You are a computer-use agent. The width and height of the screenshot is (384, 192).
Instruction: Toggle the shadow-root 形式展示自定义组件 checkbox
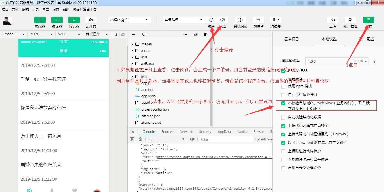(283, 143)
